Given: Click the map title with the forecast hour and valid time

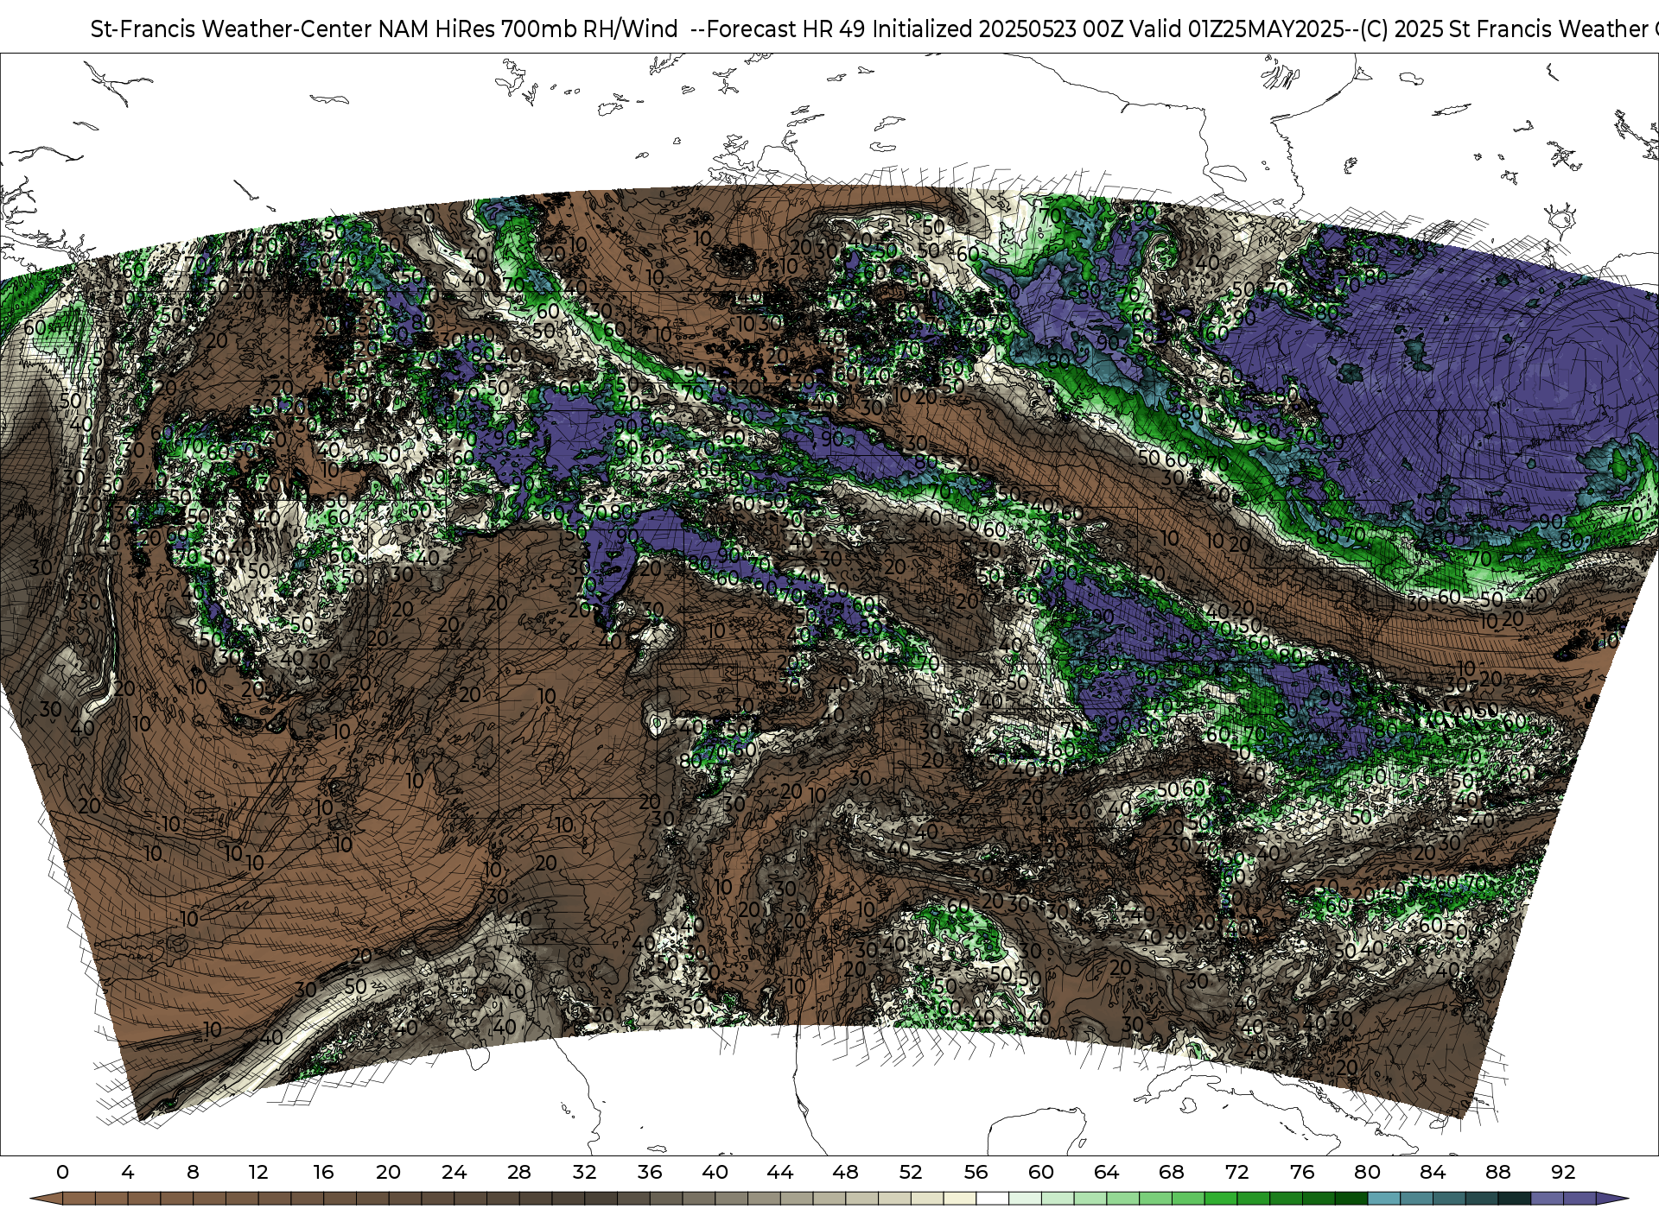Looking at the screenshot, I should tap(874, 29).
